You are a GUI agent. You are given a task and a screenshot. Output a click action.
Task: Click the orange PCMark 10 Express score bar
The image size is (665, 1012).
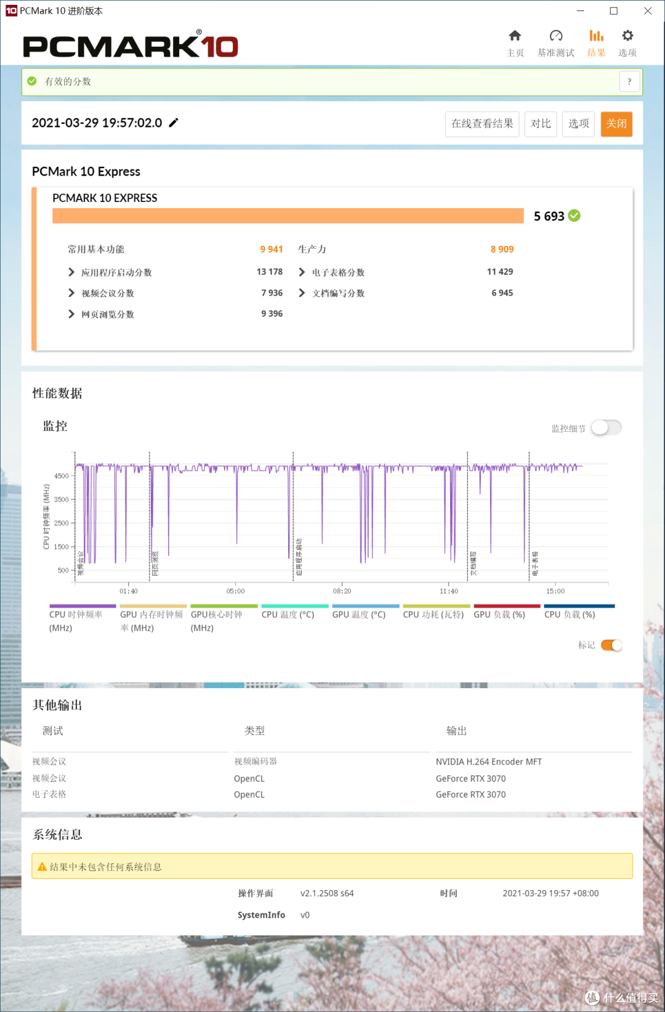288,216
